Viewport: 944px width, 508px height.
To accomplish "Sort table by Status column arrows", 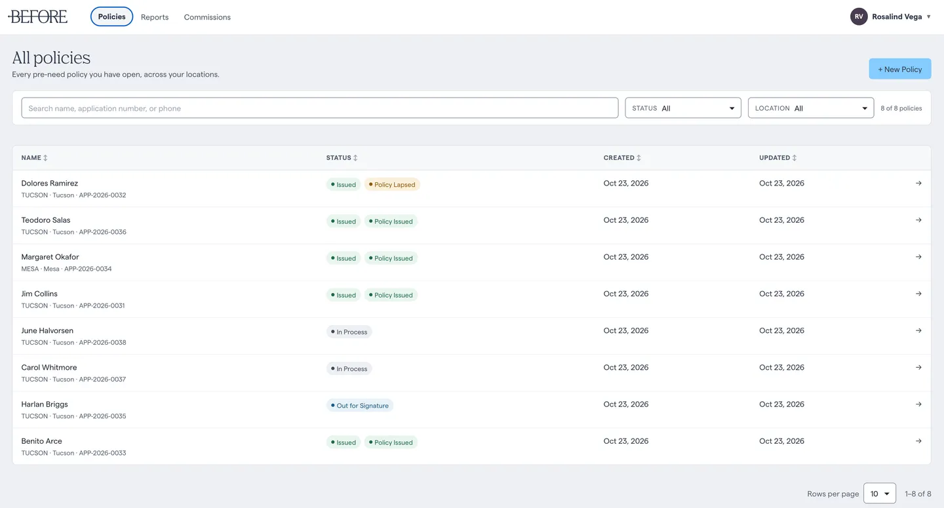I will (x=355, y=158).
